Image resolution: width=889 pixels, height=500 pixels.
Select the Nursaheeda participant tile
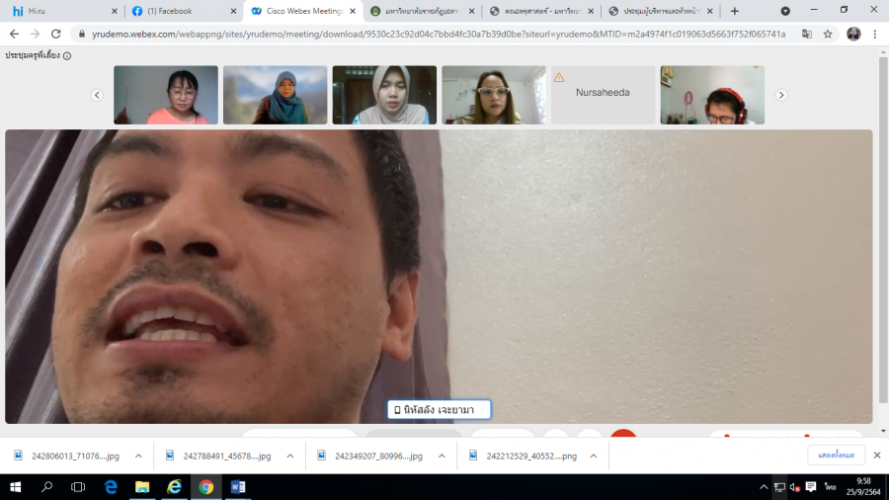tap(603, 93)
